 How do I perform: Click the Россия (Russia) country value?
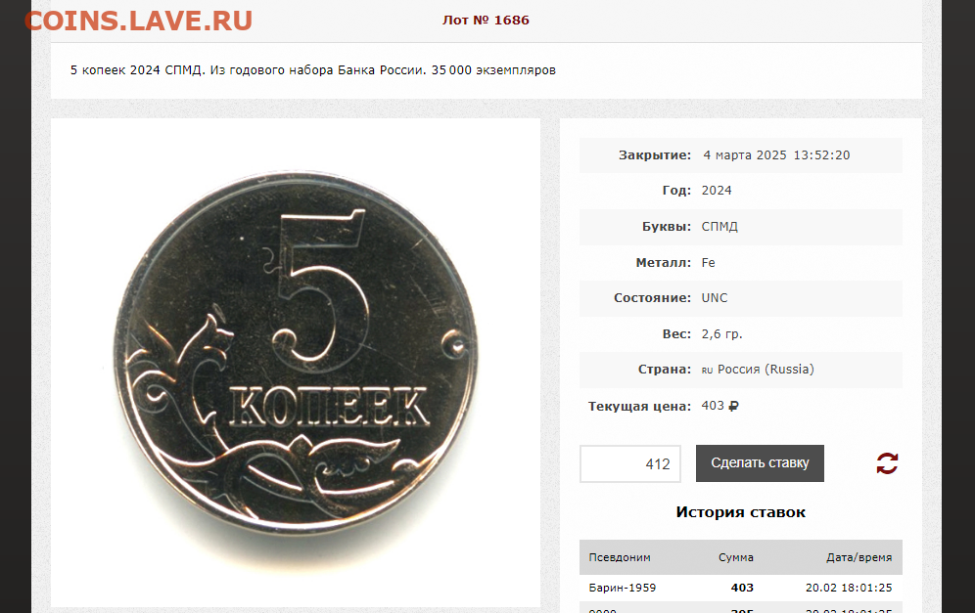point(766,370)
